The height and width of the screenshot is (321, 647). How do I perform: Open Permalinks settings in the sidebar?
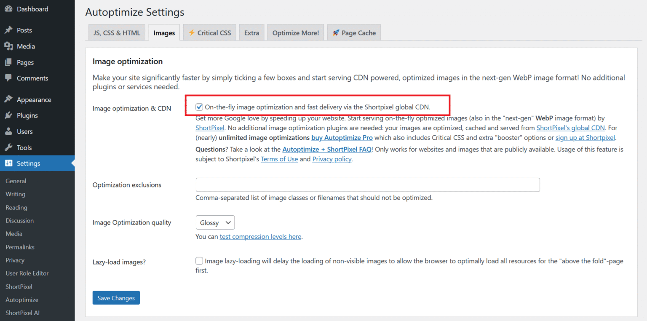point(19,247)
